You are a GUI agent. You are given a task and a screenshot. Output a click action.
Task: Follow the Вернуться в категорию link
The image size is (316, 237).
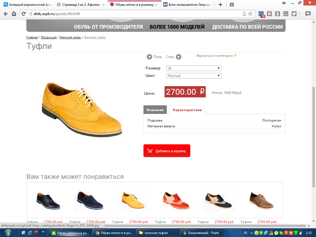[x=215, y=56]
